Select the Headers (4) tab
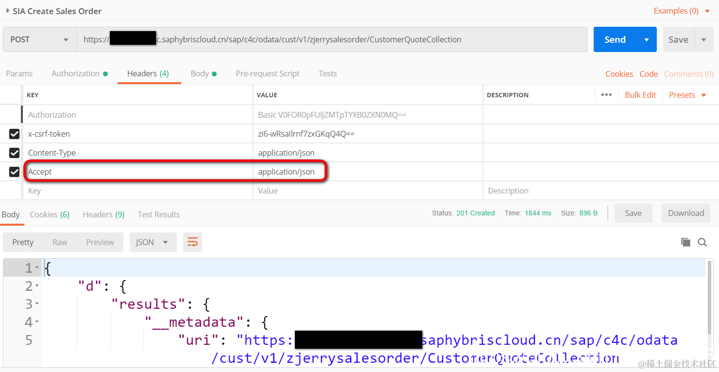Viewport: 719px width, 372px height. 148,73
